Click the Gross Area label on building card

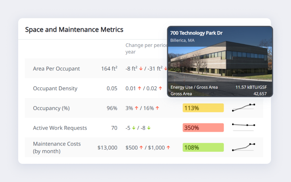181,94
